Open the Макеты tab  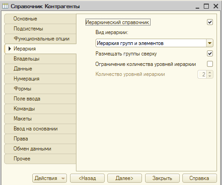(x=40, y=119)
